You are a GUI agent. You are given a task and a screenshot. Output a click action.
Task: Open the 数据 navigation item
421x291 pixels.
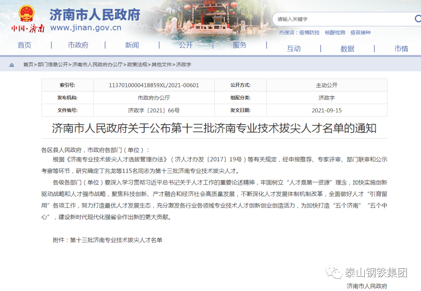347,49
